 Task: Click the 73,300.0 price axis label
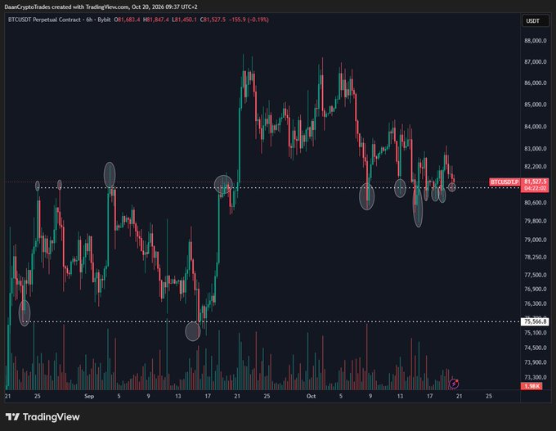pos(536,377)
